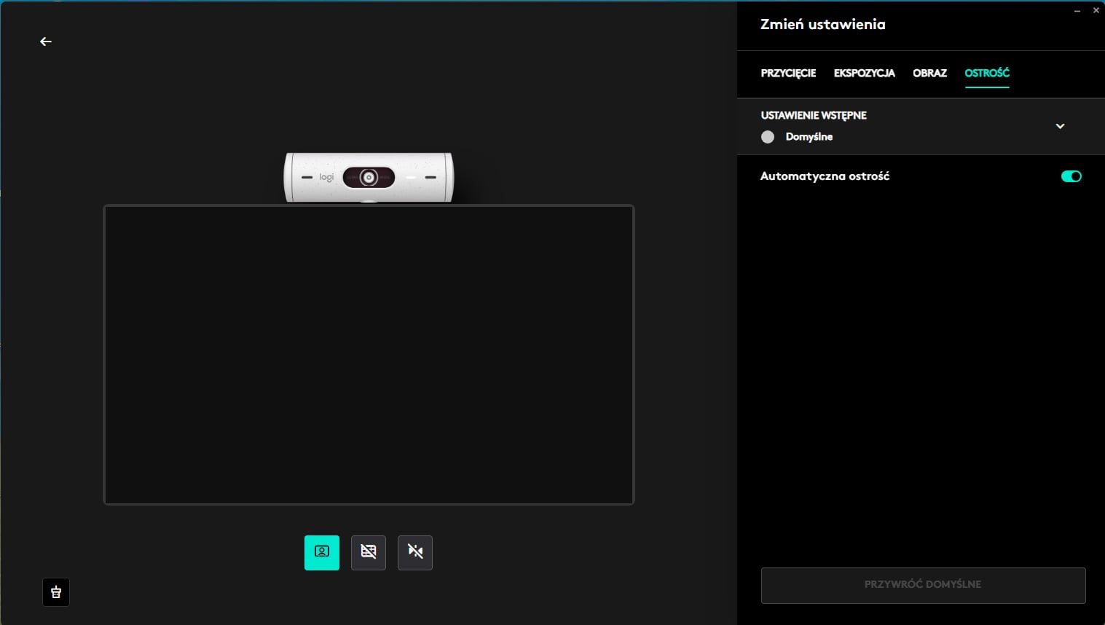
Task: Close the application window
Action: 1096,10
